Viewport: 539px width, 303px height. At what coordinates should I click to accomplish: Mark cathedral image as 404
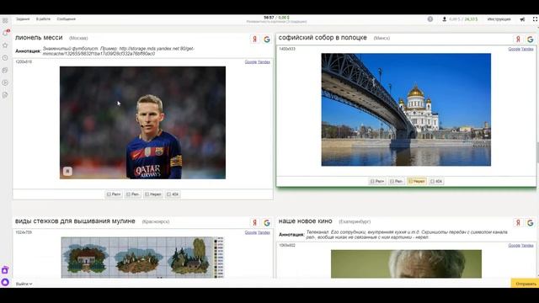pos(436,181)
